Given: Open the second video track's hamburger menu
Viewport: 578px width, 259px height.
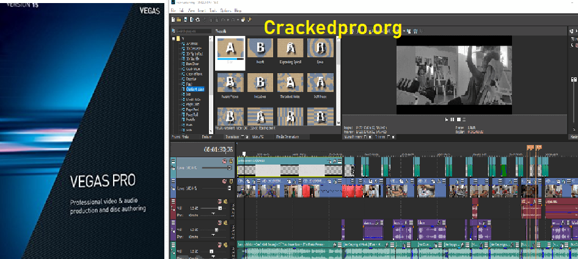Looking at the screenshot, I should pyautogui.click(x=173, y=182).
